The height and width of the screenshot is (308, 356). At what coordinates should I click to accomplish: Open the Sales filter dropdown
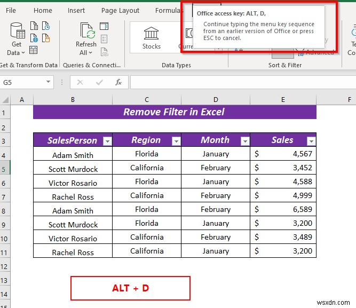click(311, 141)
